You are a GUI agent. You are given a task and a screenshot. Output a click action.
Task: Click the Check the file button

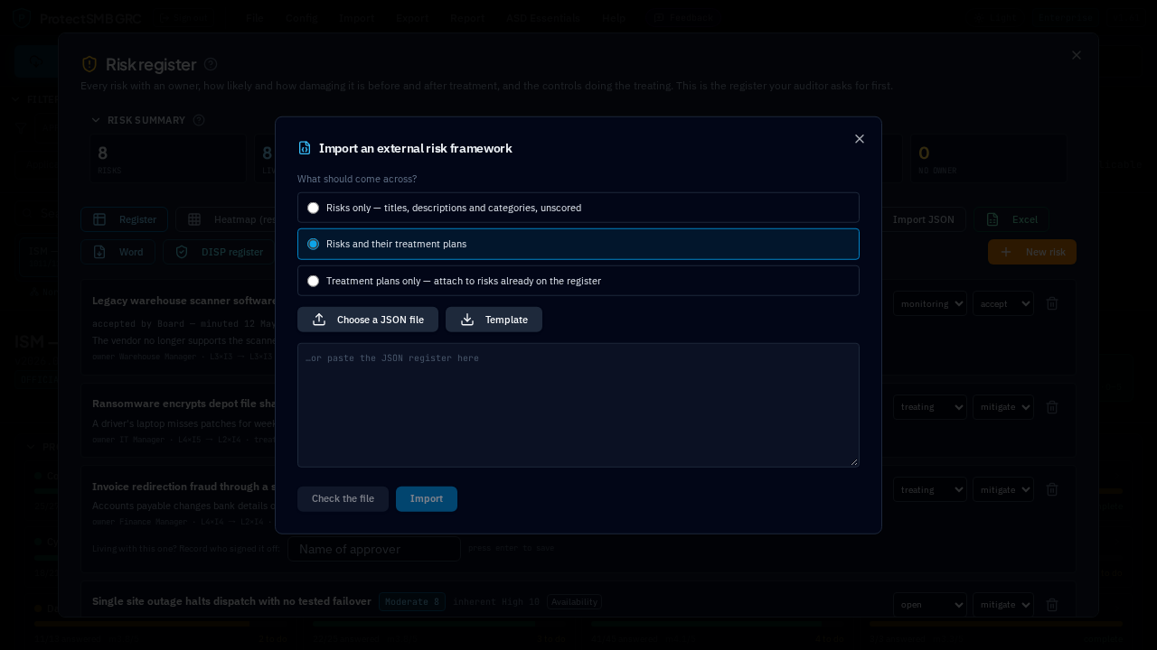pyautogui.click(x=343, y=498)
